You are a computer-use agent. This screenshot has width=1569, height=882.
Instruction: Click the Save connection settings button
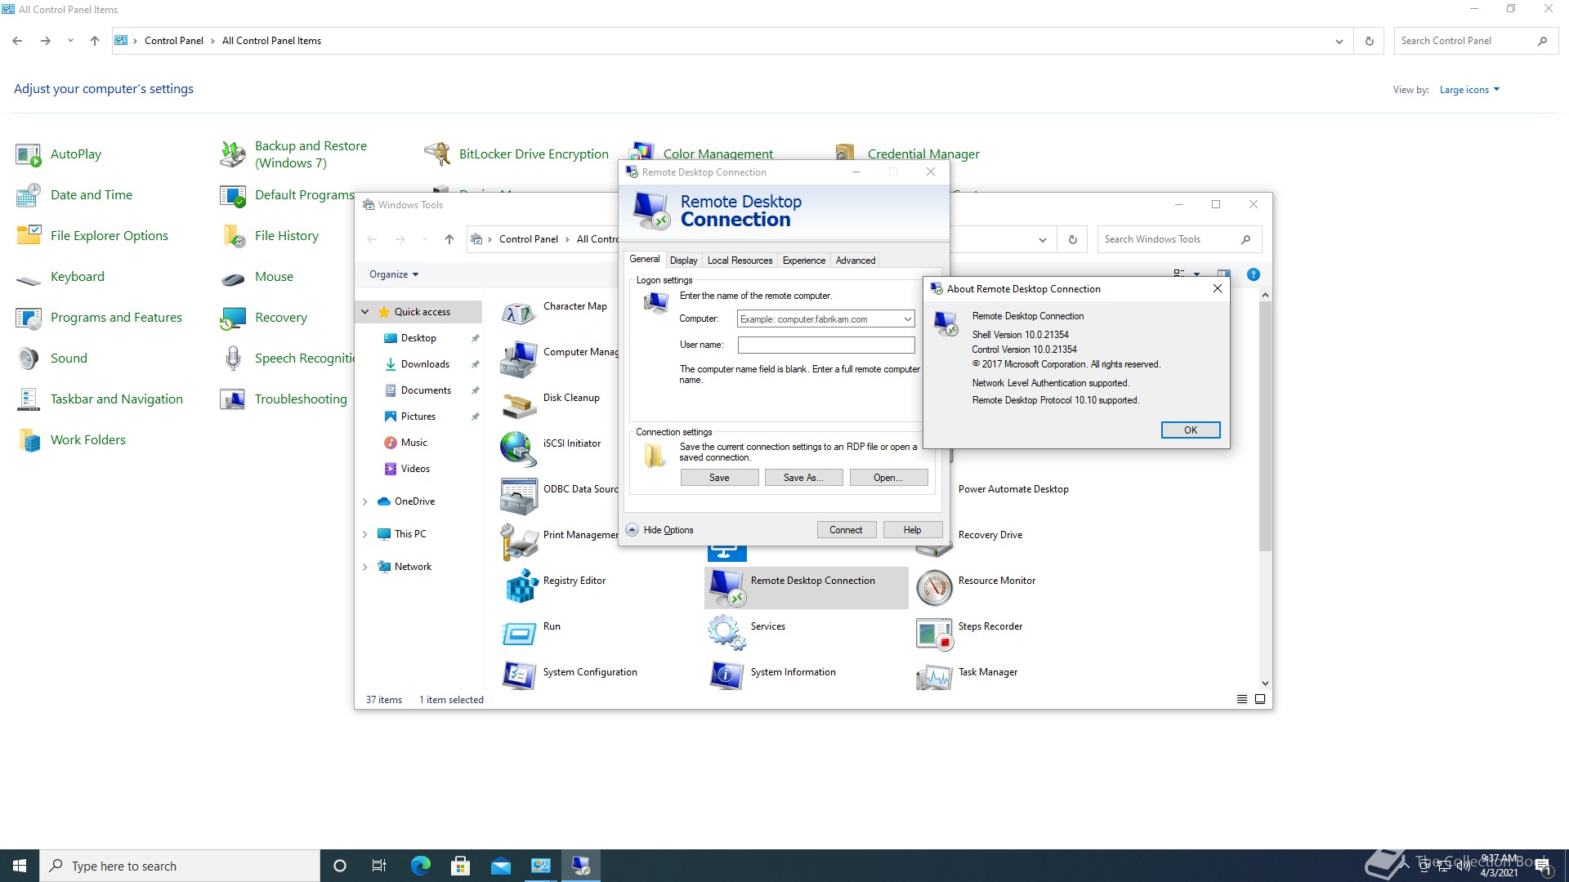point(719,478)
